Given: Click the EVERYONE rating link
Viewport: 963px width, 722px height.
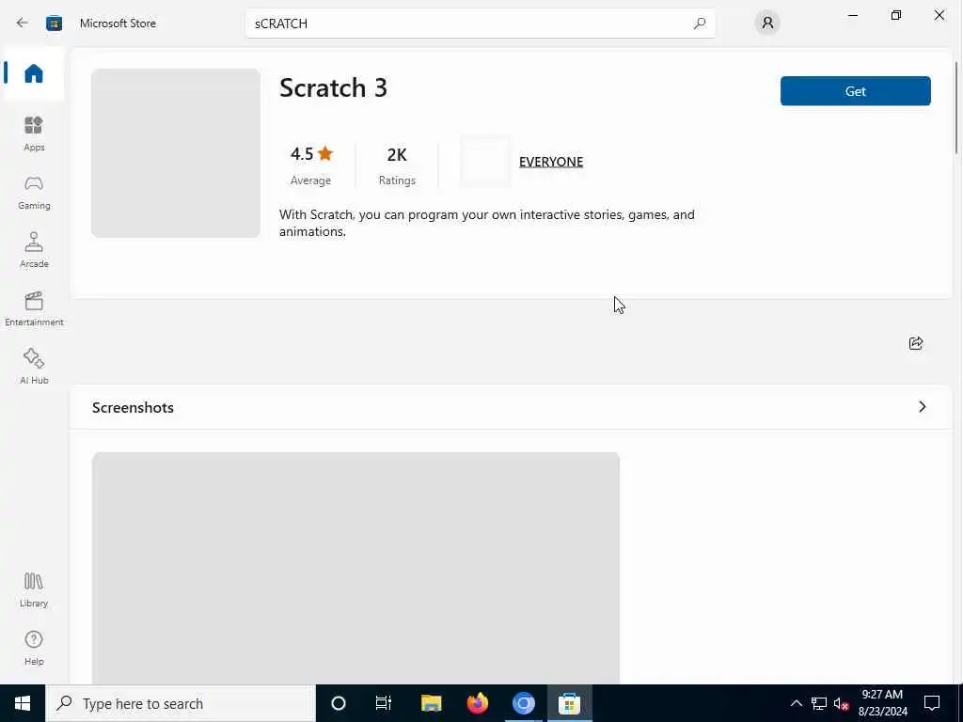Looking at the screenshot, I should (x=551, y=162).
